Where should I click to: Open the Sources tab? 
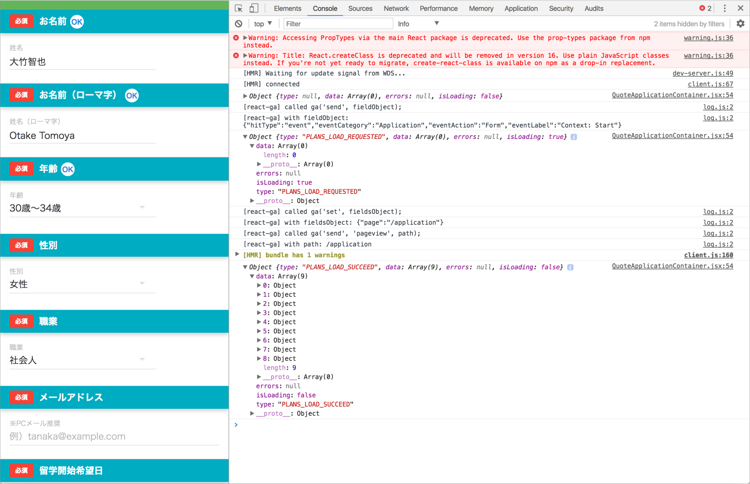(360, 8)
